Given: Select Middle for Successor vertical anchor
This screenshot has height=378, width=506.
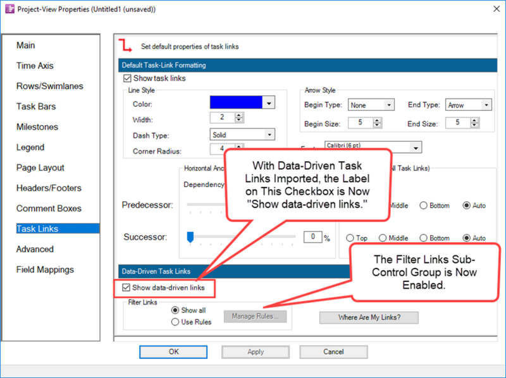Looking at the screenshot, I should pos(383,238).
